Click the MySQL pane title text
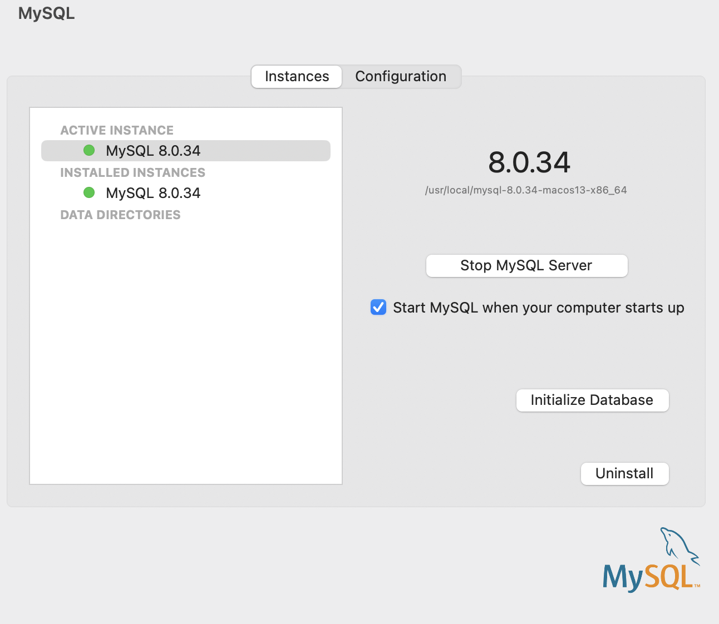Image resolution: width=719 pixels, height=624 pixels. pos(47,13)
